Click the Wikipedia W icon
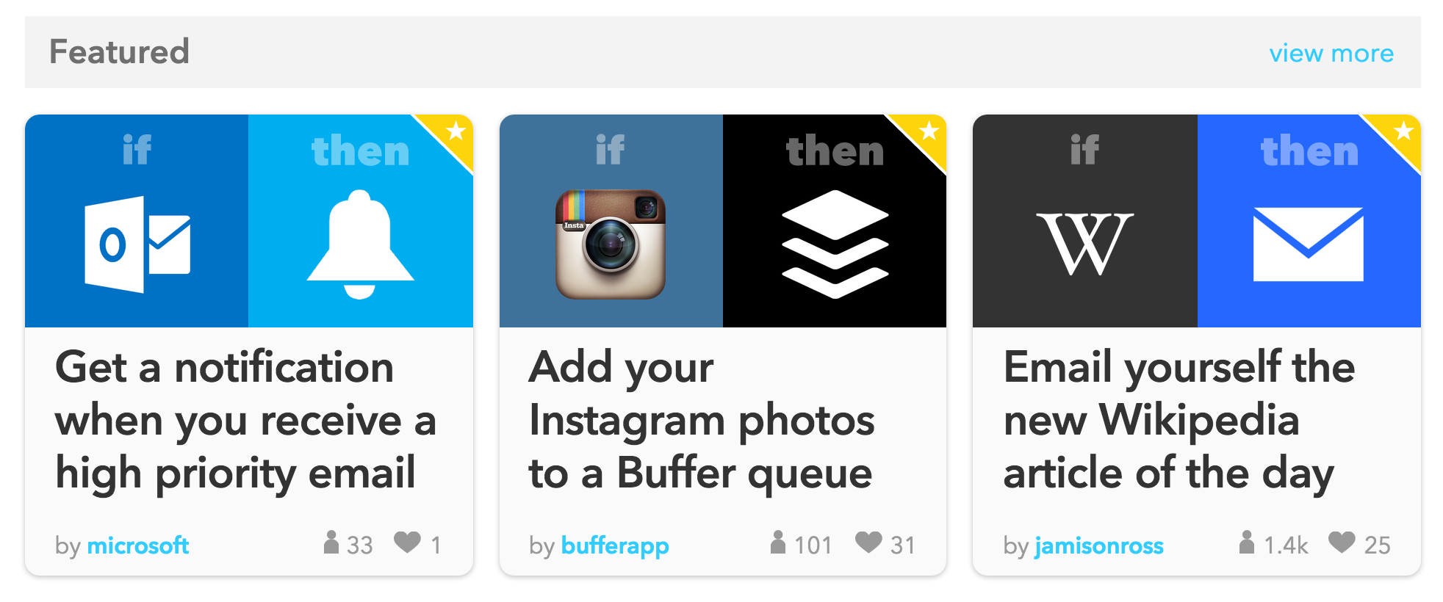This screenshot has width=1443, height=602. click(x=1085, y=244)
